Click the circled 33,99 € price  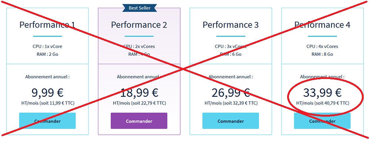(x=322, y=93)
